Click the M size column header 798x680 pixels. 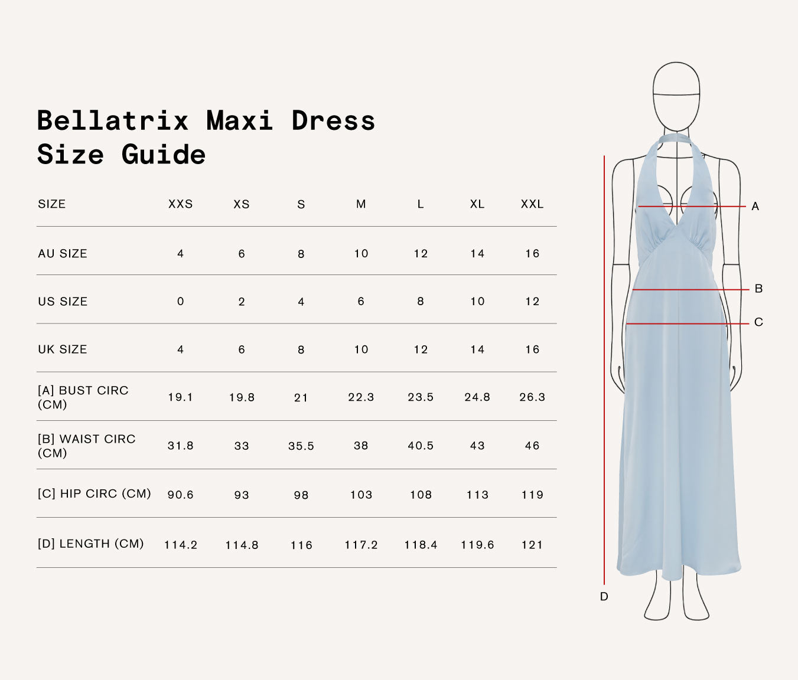point(361,204)
